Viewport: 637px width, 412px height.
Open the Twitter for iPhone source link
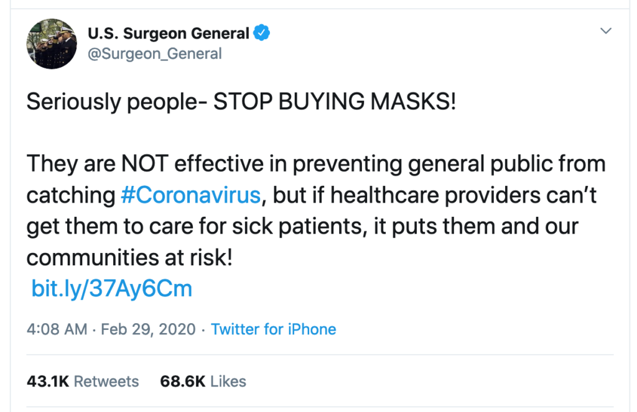[x=274, y=329]
